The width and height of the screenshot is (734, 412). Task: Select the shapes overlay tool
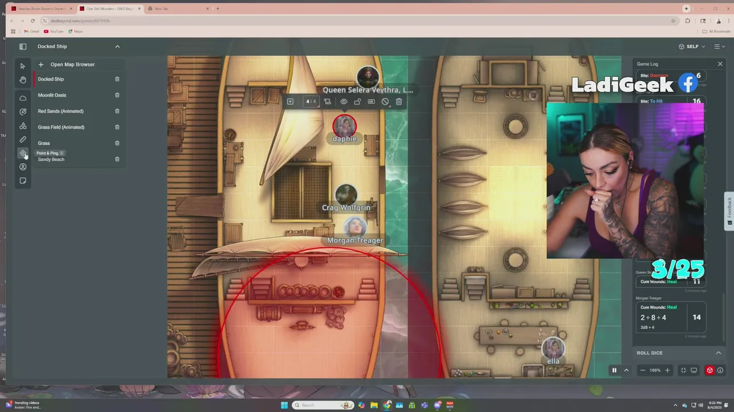pyautogui.click(x=23, y=125)
